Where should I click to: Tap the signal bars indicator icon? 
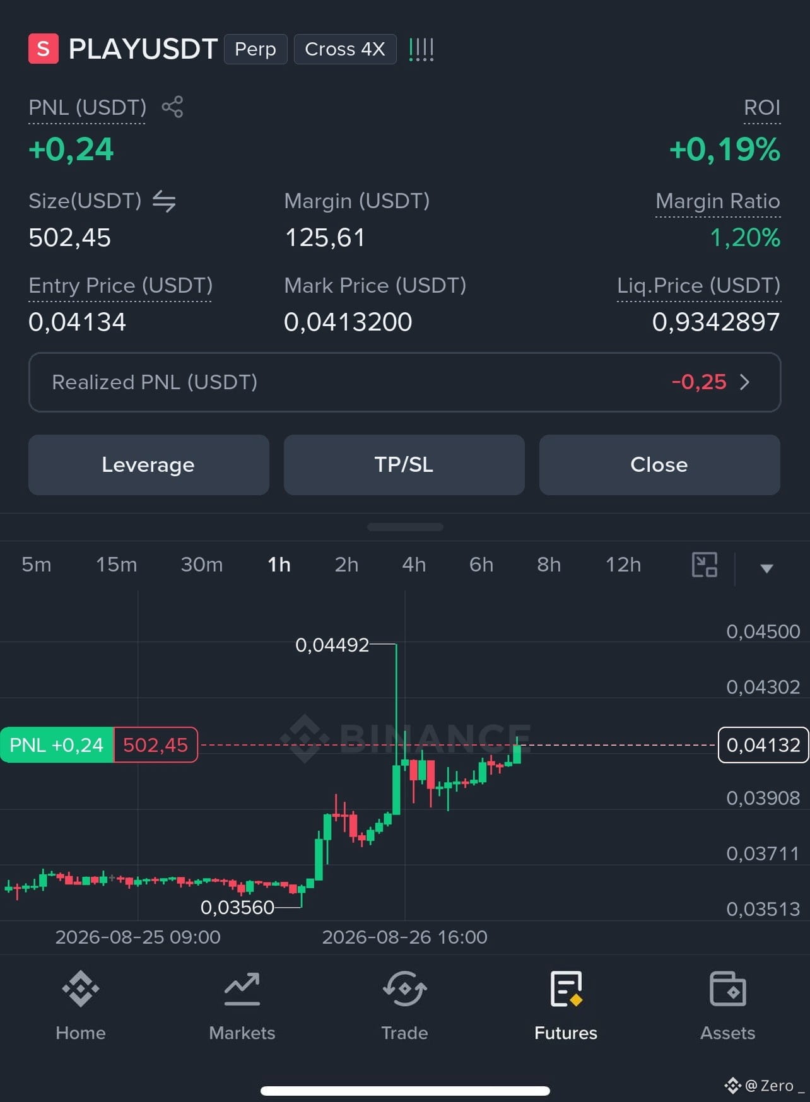pos(421,49)
